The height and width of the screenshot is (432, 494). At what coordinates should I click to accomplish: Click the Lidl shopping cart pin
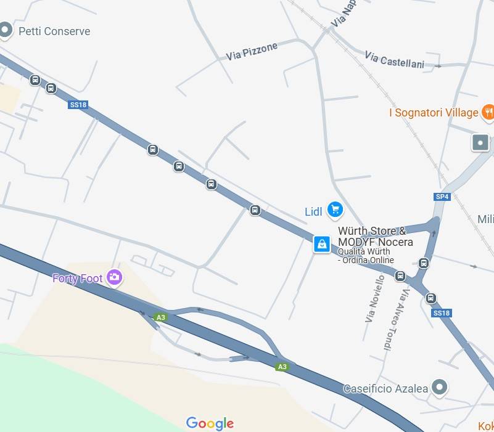(x=335, y=210)
